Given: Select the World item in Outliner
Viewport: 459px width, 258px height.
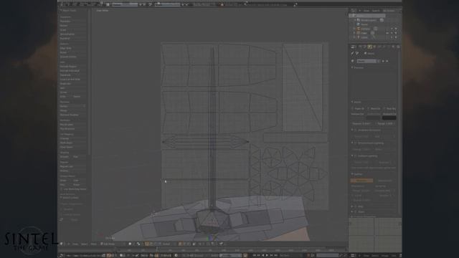Looking at the screenshot, I should [x=364, y=24].
